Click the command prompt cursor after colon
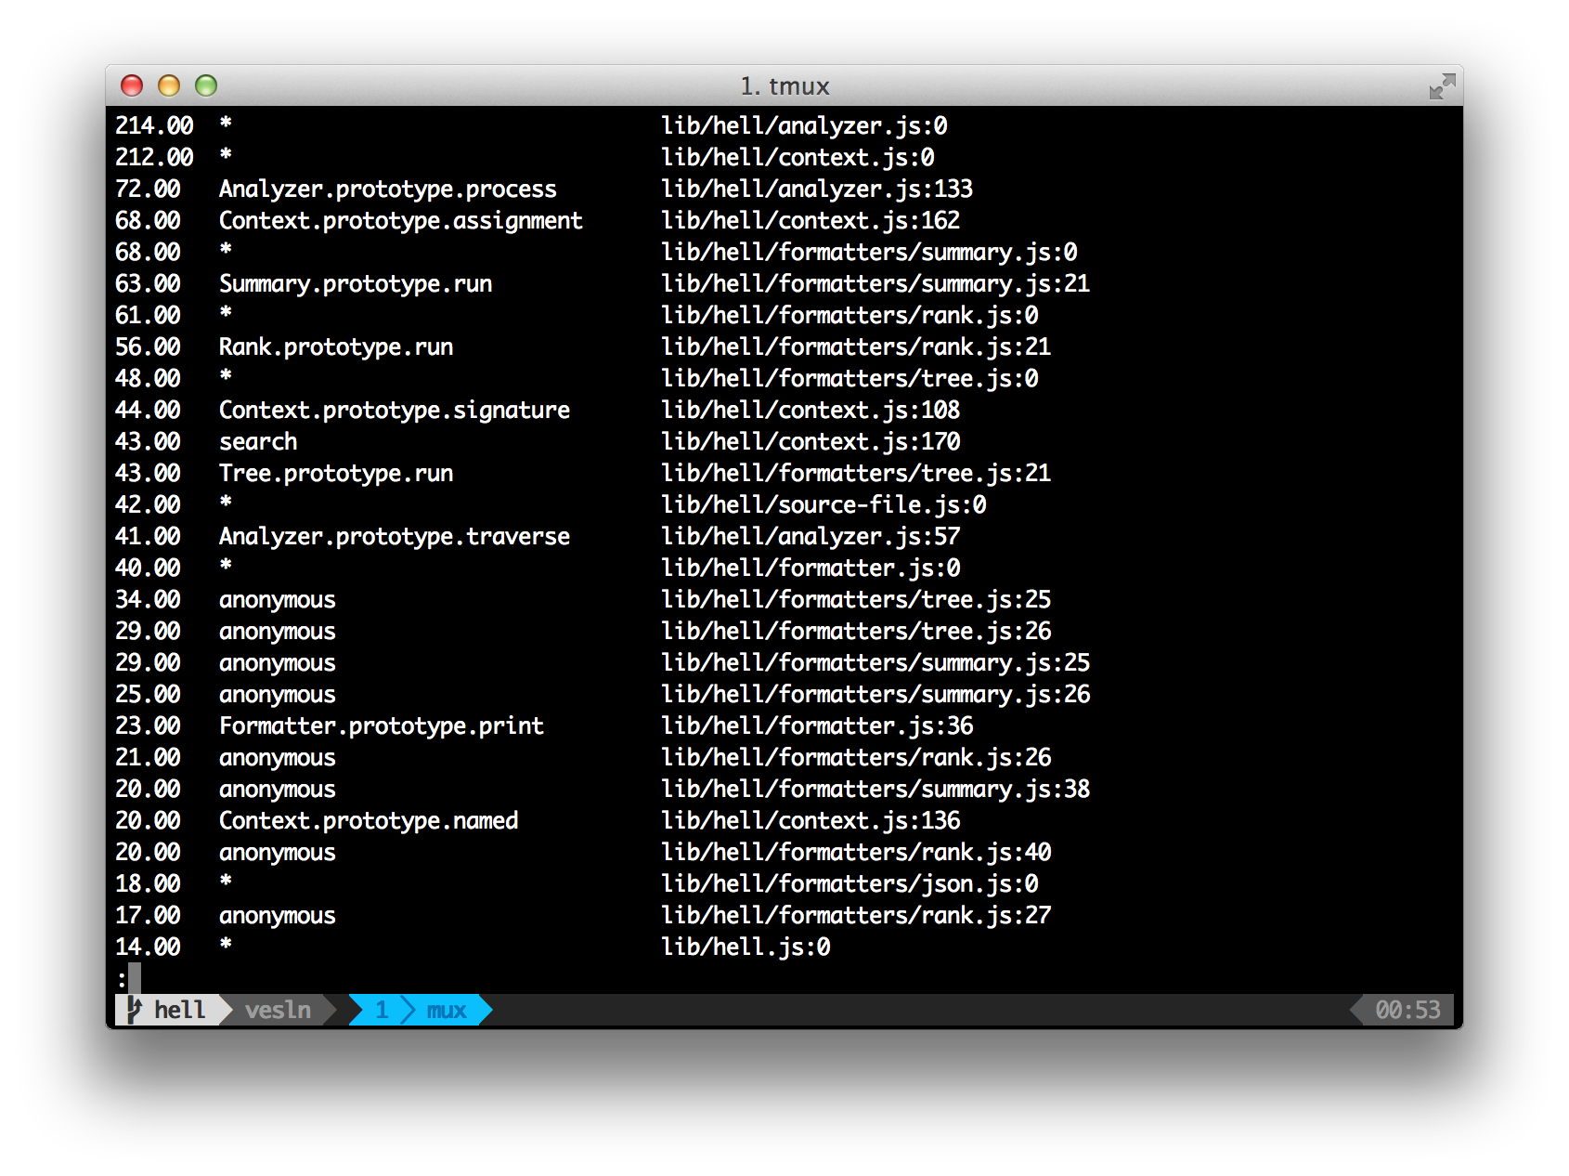This screenshot has width=1569, height=1176. pos(135,978)
